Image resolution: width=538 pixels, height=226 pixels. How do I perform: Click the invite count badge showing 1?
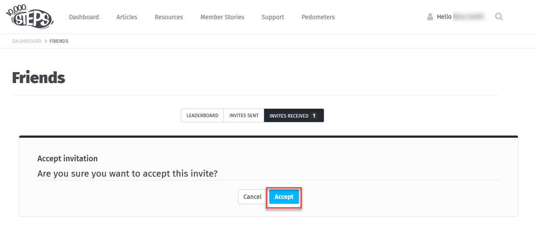[x=314, y=116]
